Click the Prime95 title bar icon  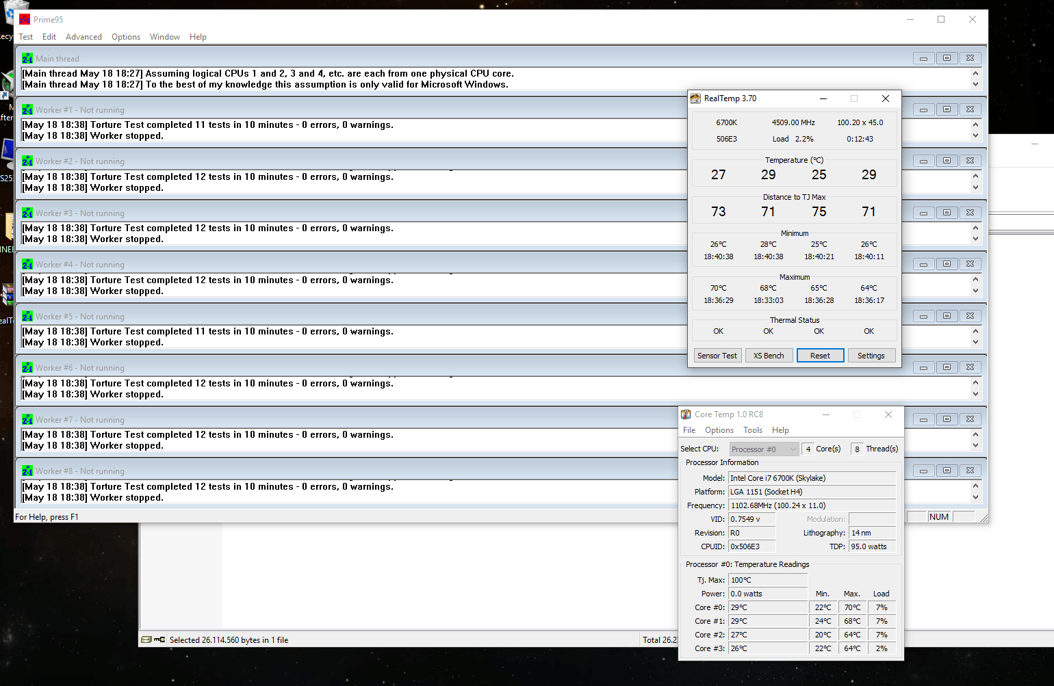(x=25, y=19)
